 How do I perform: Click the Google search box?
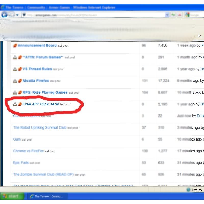(x=197, y=15)
